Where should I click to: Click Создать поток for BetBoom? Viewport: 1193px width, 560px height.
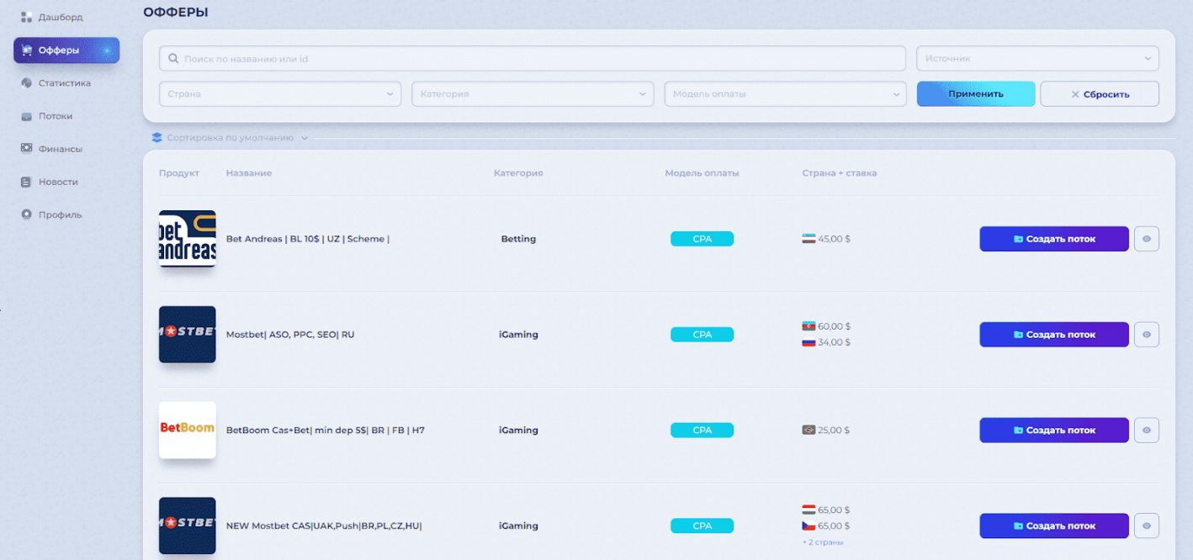click(x=1054, y=430)
